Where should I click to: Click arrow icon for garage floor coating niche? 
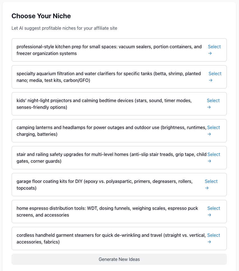(x=207, y=188)
